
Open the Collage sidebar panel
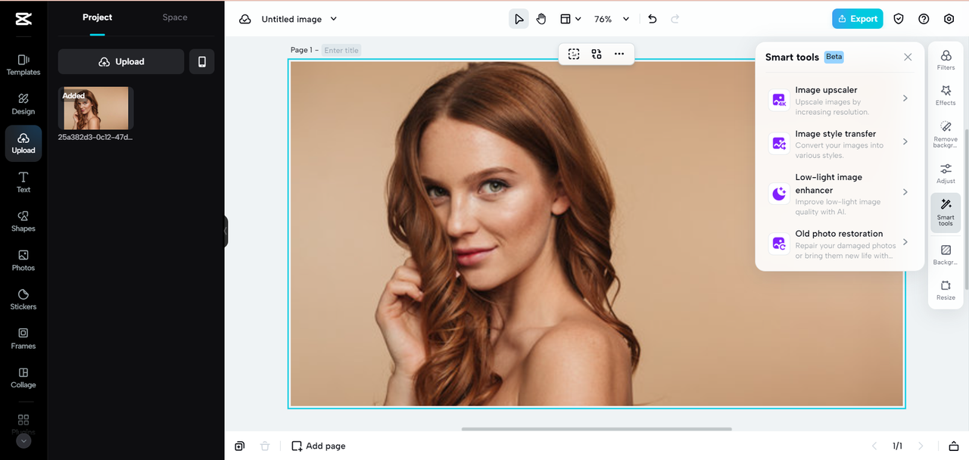(23, 378)
